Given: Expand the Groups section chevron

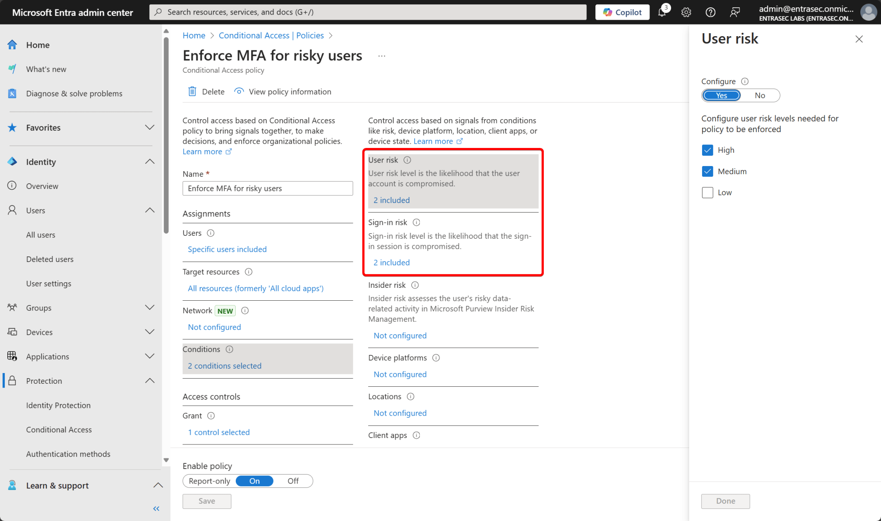Looking at the screenshot, I should [149, 308].
